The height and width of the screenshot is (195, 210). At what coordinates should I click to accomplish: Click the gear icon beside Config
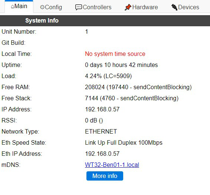click(x=42, y=7)
